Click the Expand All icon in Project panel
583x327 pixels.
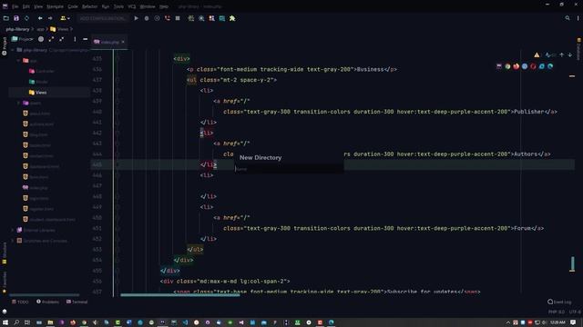51,39
